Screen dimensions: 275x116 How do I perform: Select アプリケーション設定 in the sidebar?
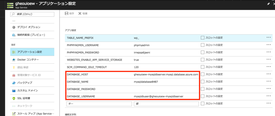32,52
